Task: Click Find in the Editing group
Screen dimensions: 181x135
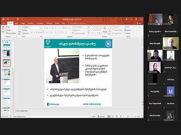Action: [x=127, y=27]
